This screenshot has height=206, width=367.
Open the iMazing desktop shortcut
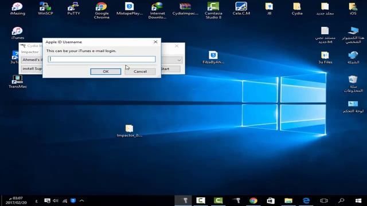pos(17,9)
